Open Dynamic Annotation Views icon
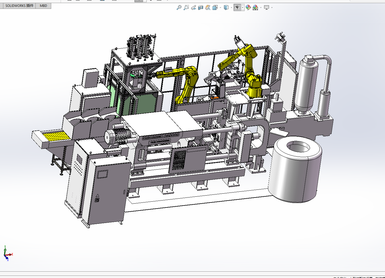 pos(208,7)
